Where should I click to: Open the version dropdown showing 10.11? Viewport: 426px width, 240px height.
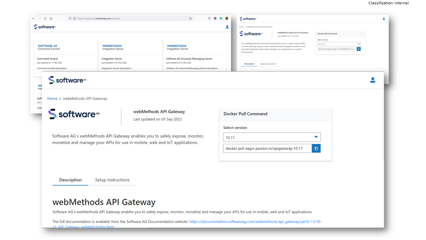tap(272, 137)
